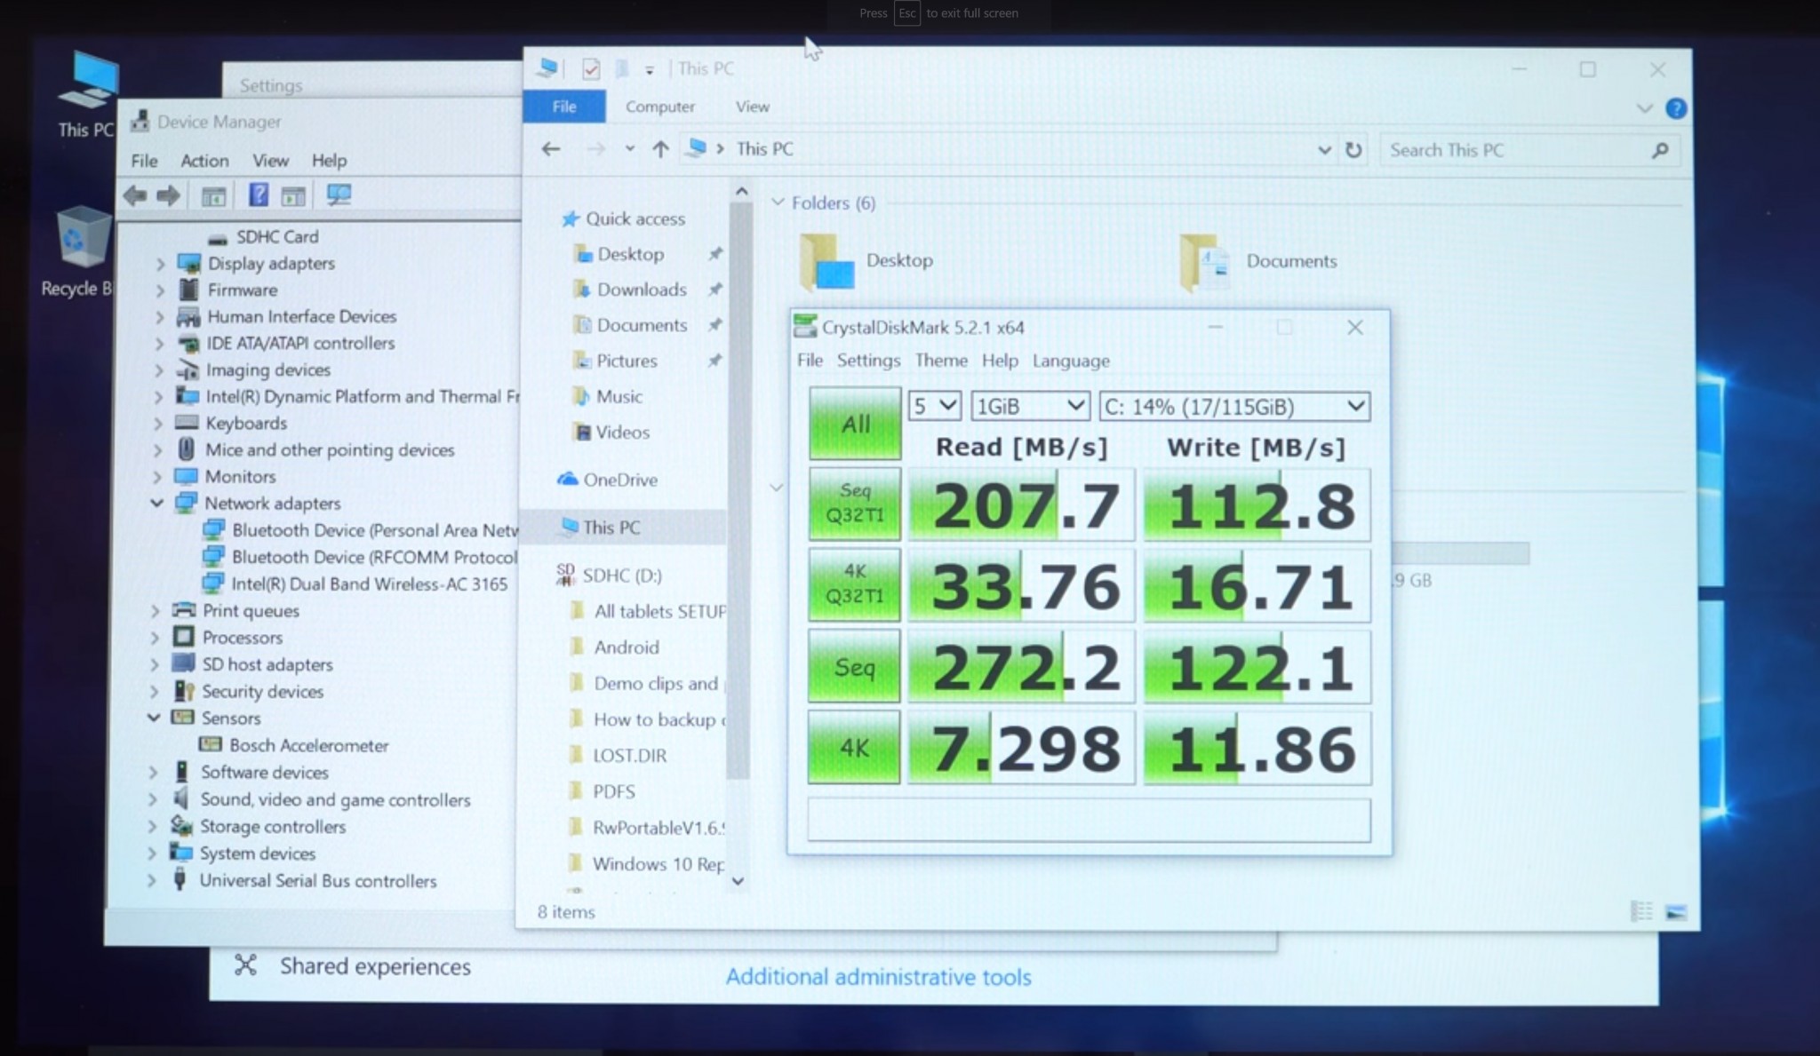Open the C: drive selection dropdown
The image size is (1820, 1056).
click(1234, 407)
